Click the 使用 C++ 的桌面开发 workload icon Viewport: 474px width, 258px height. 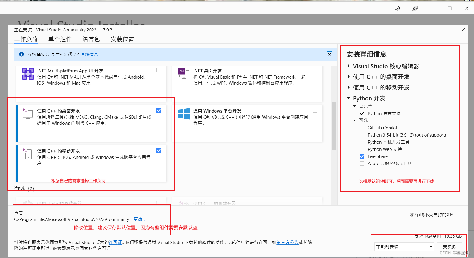(28, 113)
